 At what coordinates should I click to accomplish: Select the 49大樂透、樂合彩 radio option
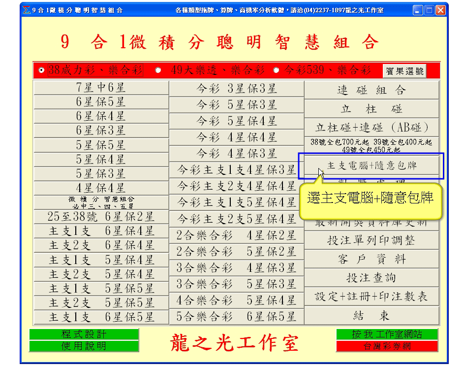(x=158, y=70)
